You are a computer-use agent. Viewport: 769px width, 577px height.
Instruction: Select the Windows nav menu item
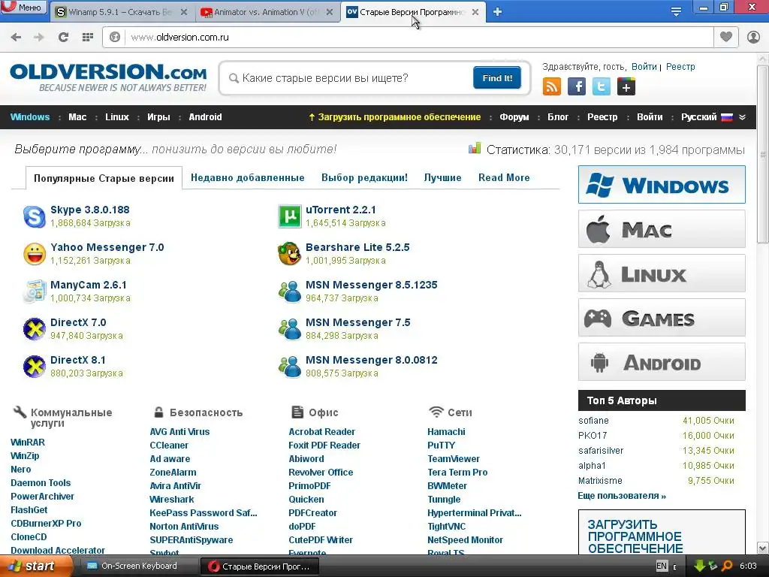(x=30, y=117)
